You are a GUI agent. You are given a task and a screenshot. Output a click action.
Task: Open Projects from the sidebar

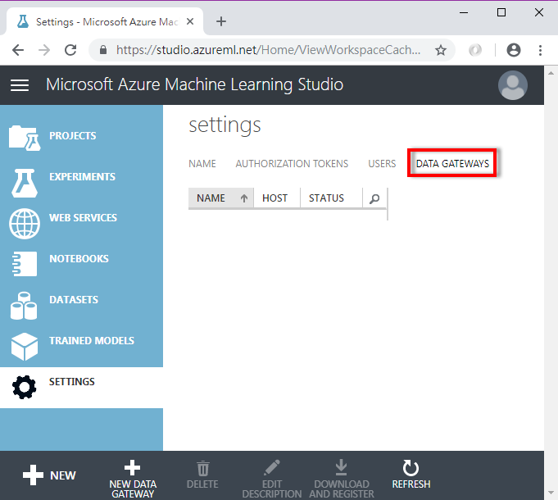click(x=81, y=136)
